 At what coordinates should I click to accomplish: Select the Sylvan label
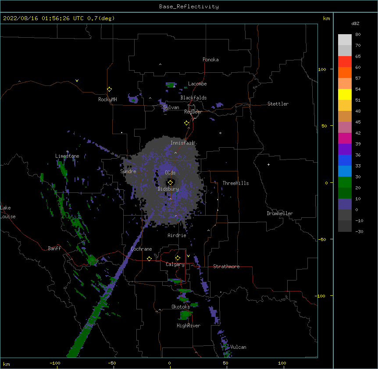(171, 107)
